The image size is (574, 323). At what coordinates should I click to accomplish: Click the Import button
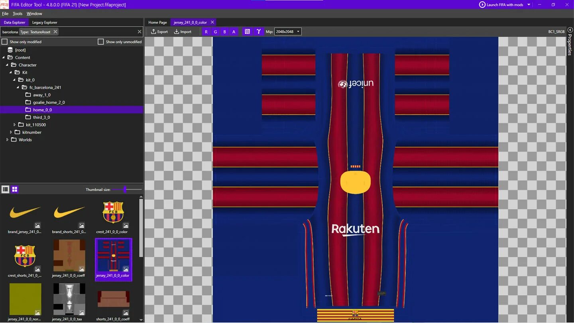(x=183, y=32)
